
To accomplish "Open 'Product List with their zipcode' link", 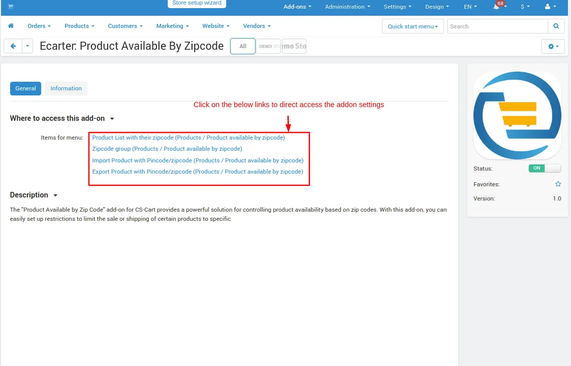I will click(188, 138).
